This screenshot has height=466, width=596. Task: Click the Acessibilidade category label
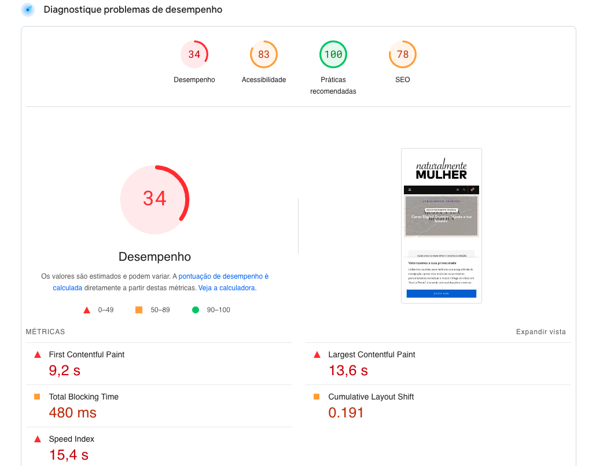pyautogui.click(x=264, y=80)
